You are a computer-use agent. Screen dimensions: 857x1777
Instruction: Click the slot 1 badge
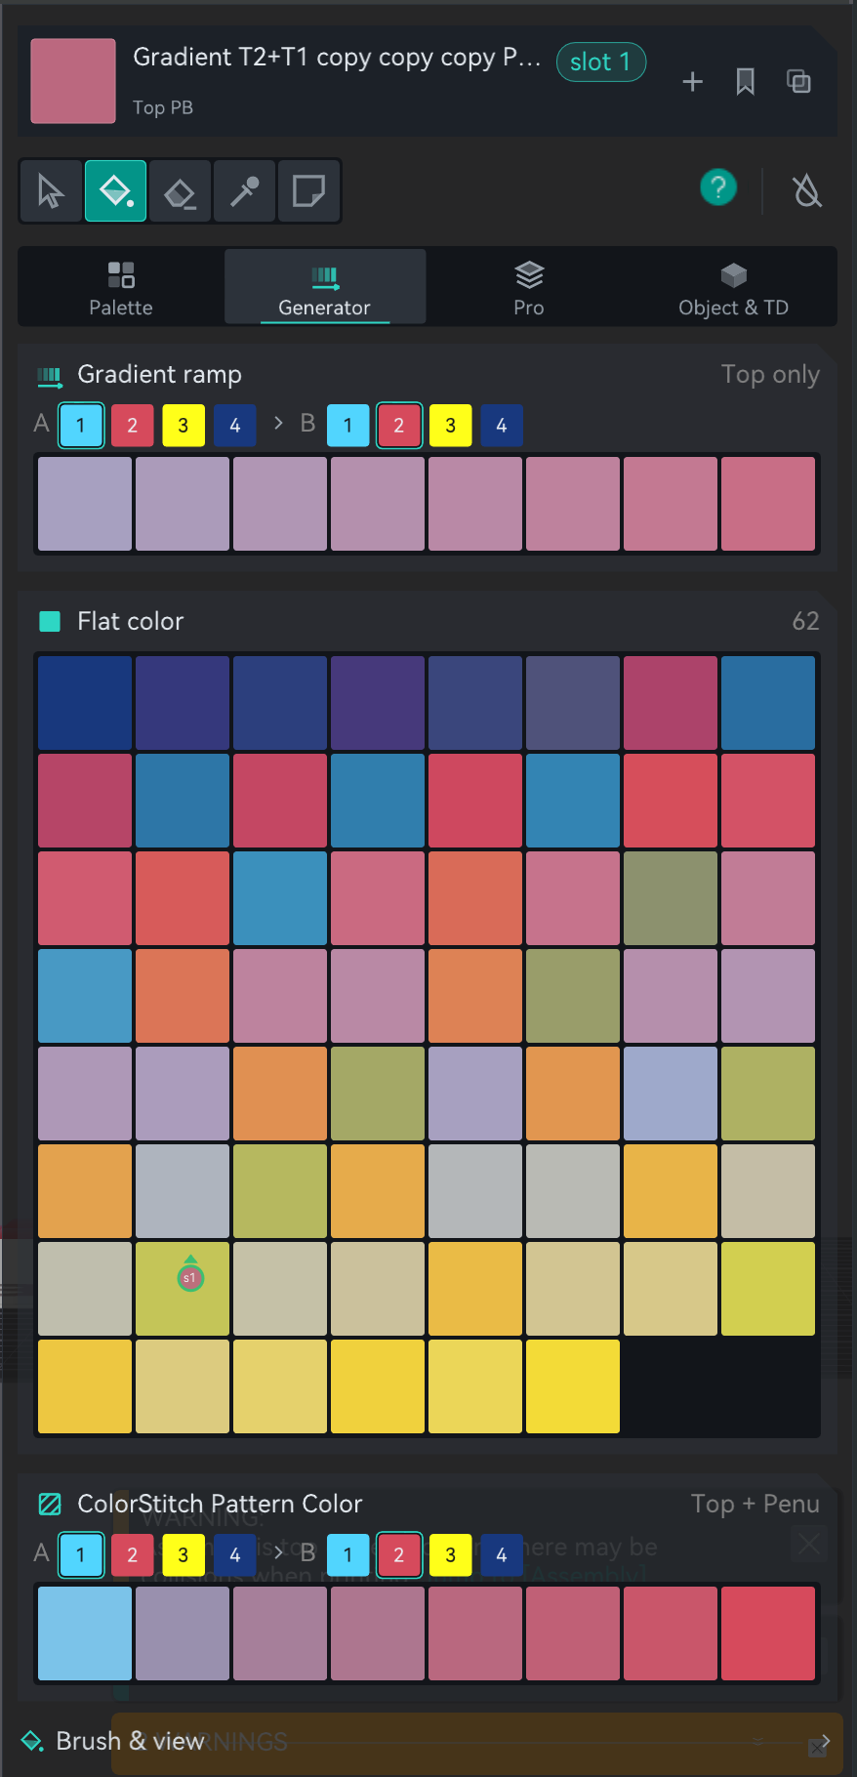pyautogui.click(x=600, y=62)
